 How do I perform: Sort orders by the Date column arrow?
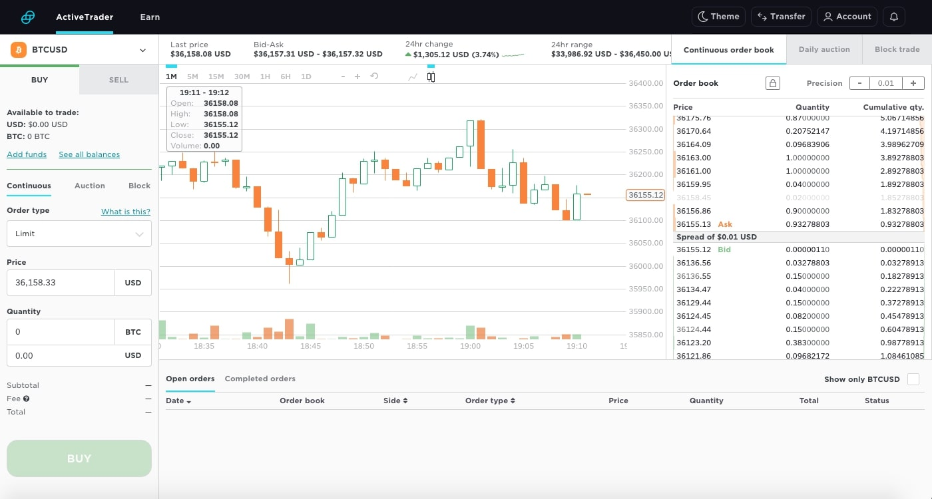(x=189, y=401)
